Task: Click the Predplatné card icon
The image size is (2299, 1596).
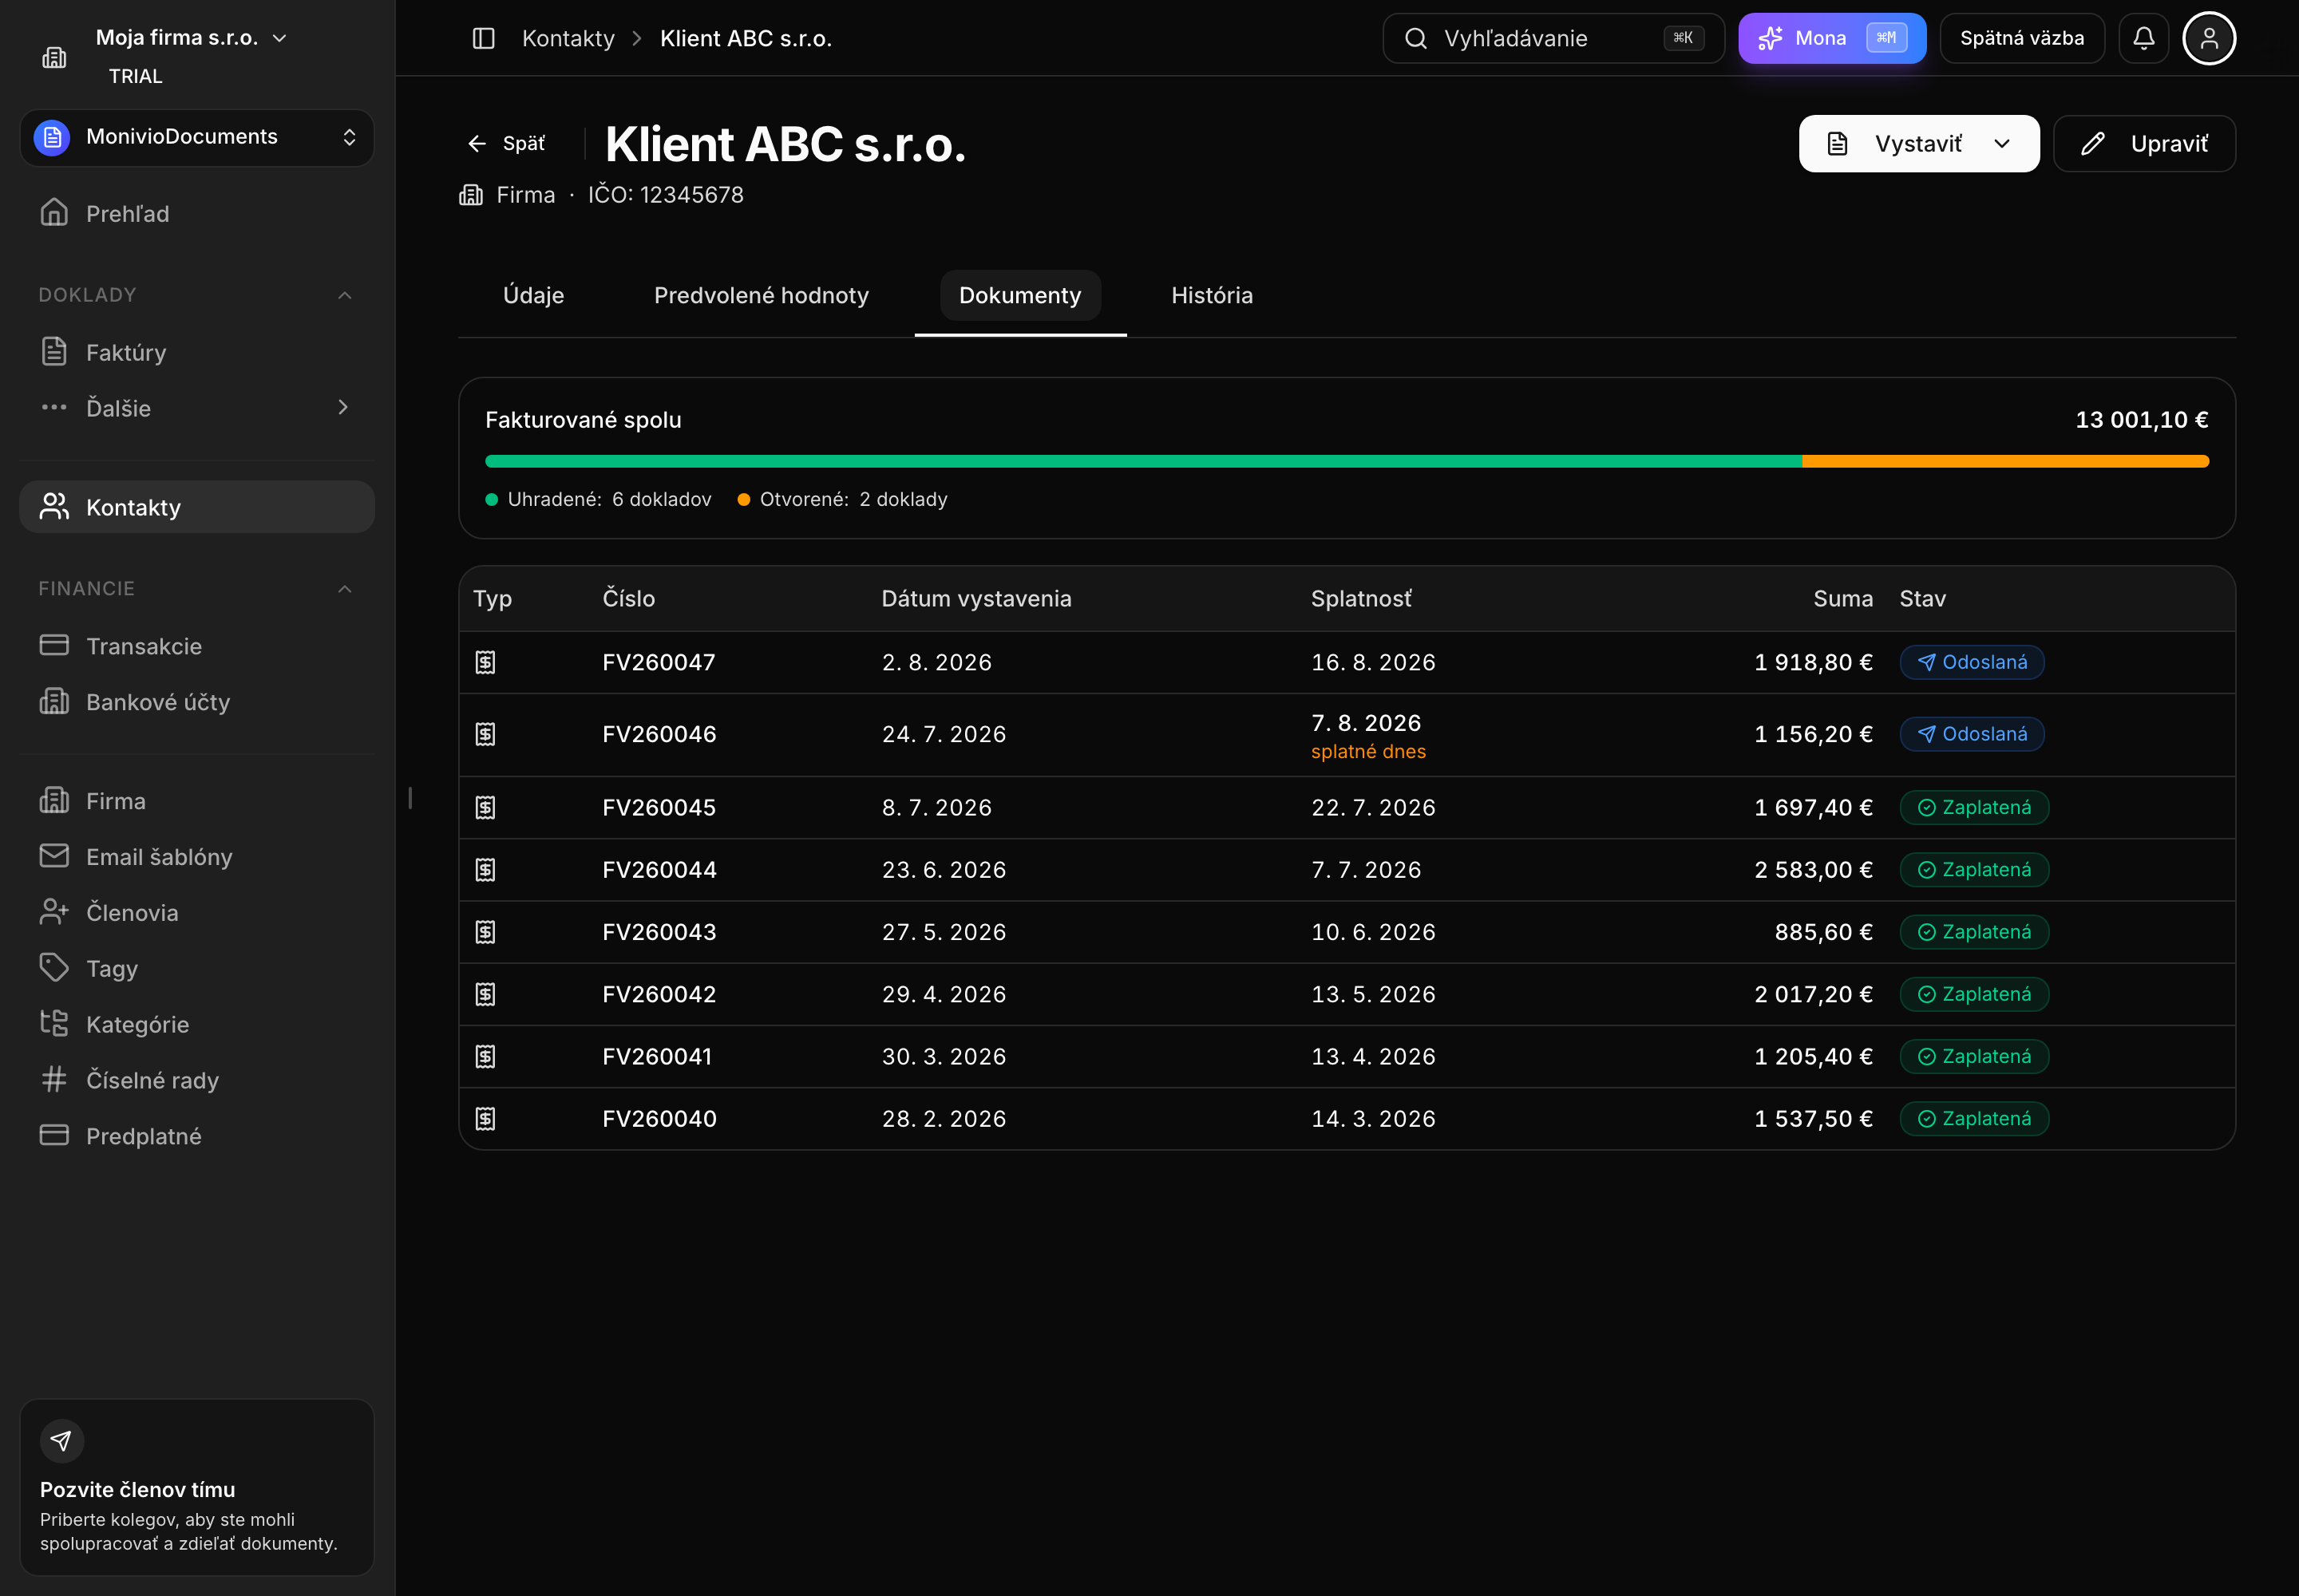Action: point(54,1136)
